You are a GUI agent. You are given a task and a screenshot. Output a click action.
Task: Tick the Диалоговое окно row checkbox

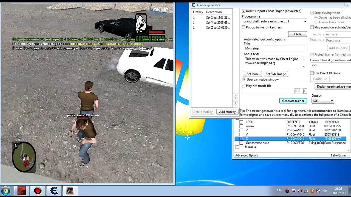pyautogui.click(x=241, y=143)
